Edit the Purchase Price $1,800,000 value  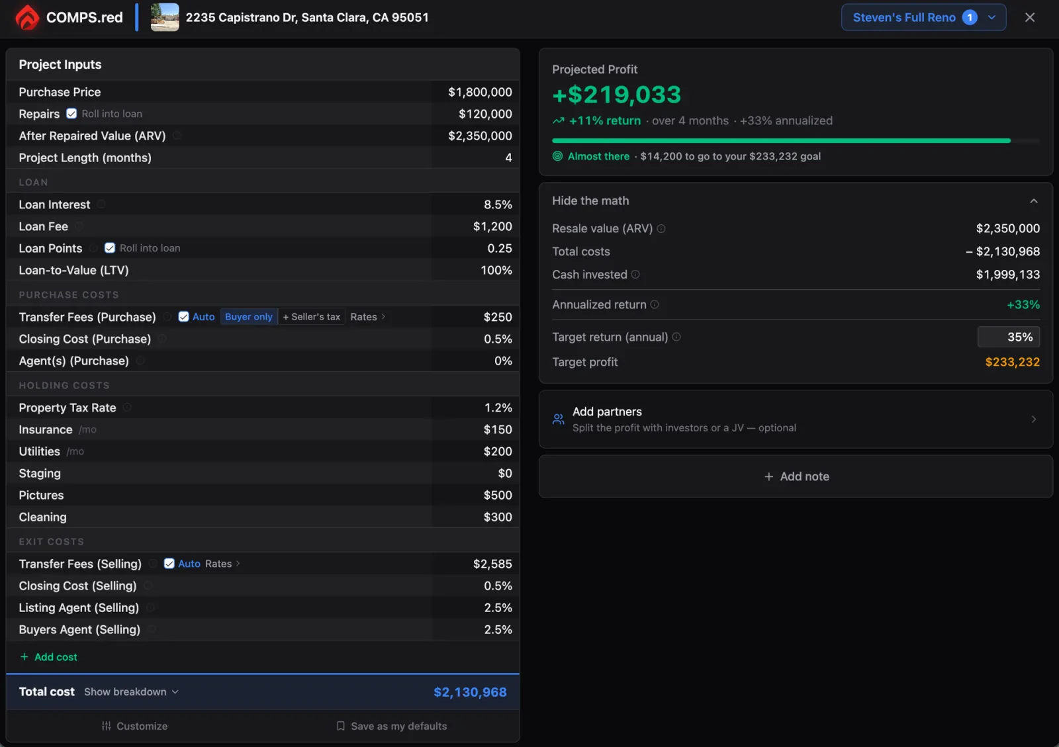pyautogui.click(x=476, y=92)
